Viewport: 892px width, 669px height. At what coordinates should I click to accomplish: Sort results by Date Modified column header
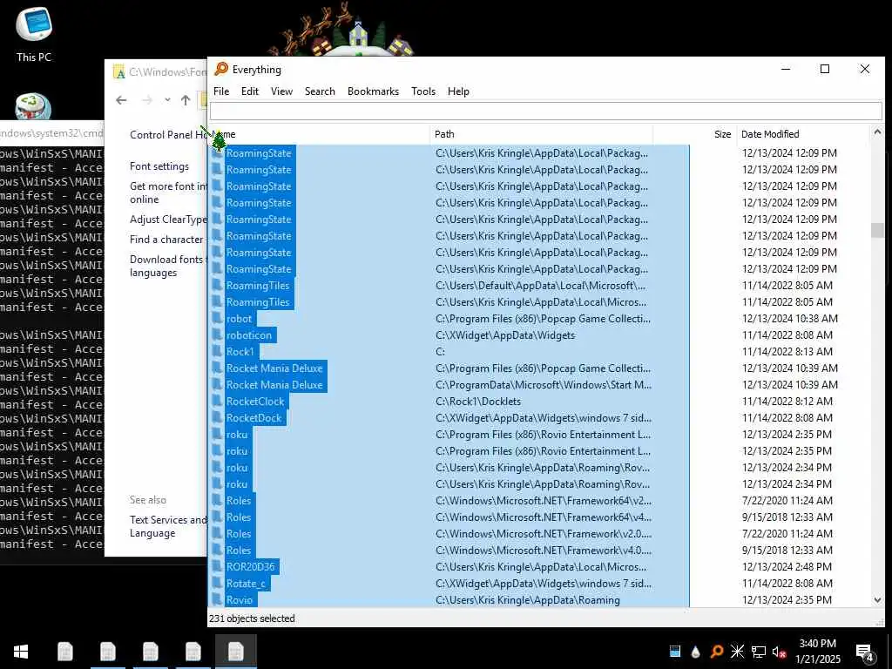pyautogui.click(x=803, y=134)
